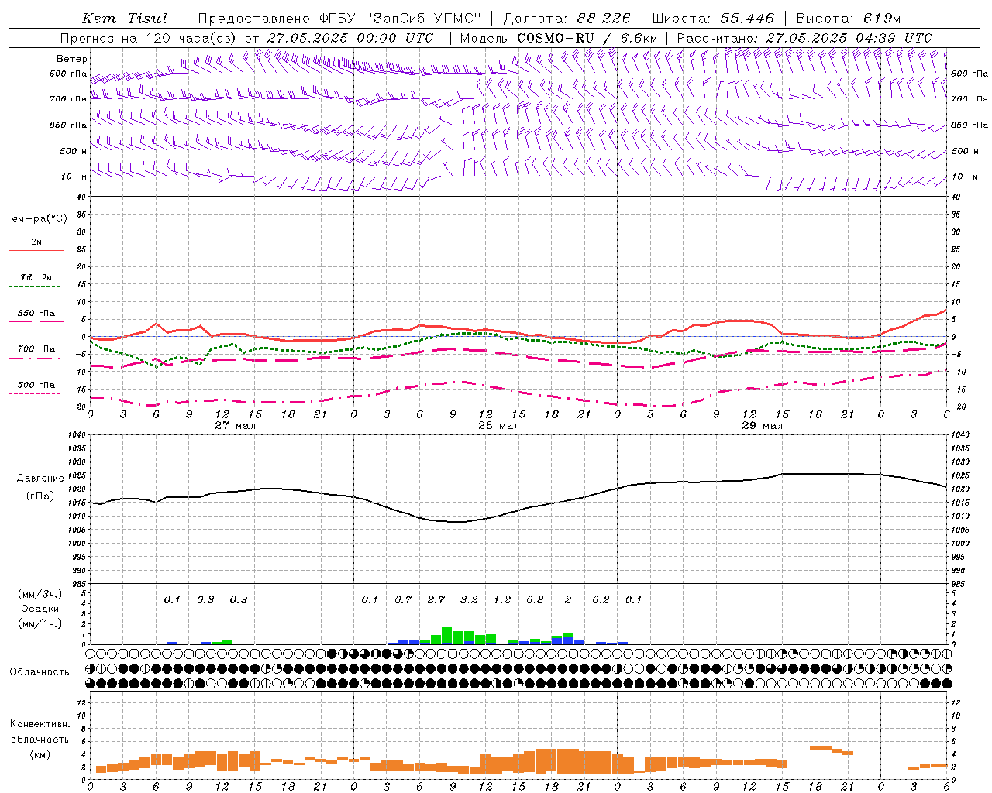Screen dimensions: 992x793
Task: Click the 'Осадки' precipitation label
Action: click(40, 609)
